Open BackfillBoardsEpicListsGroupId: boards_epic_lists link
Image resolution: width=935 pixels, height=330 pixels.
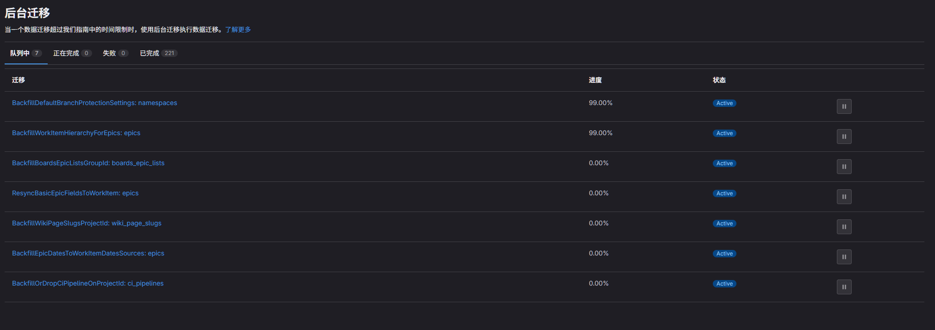pyautogui.click(x=88, y=163)
